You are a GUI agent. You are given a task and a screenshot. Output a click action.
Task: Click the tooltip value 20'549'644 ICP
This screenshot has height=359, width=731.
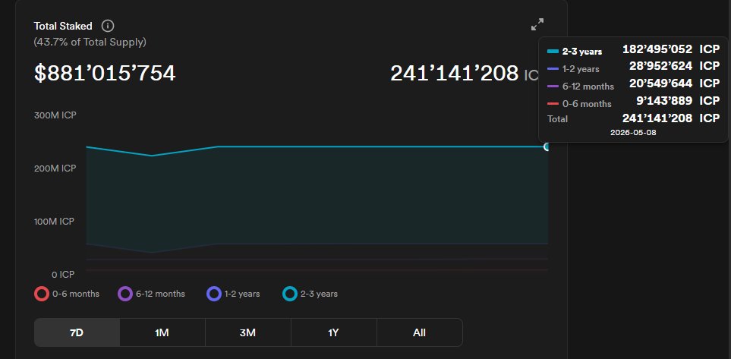(675, 83)
